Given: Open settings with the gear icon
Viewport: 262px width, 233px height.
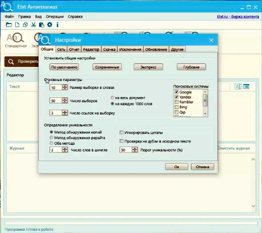Looking at the screenshot, I should (49, 25).
